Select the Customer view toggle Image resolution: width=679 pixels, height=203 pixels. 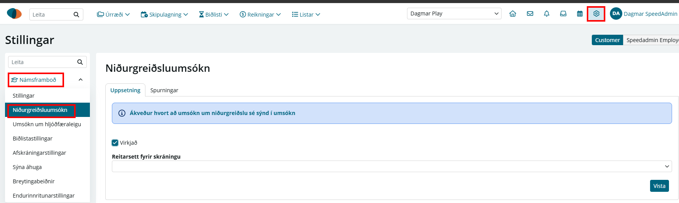[607, 40]
